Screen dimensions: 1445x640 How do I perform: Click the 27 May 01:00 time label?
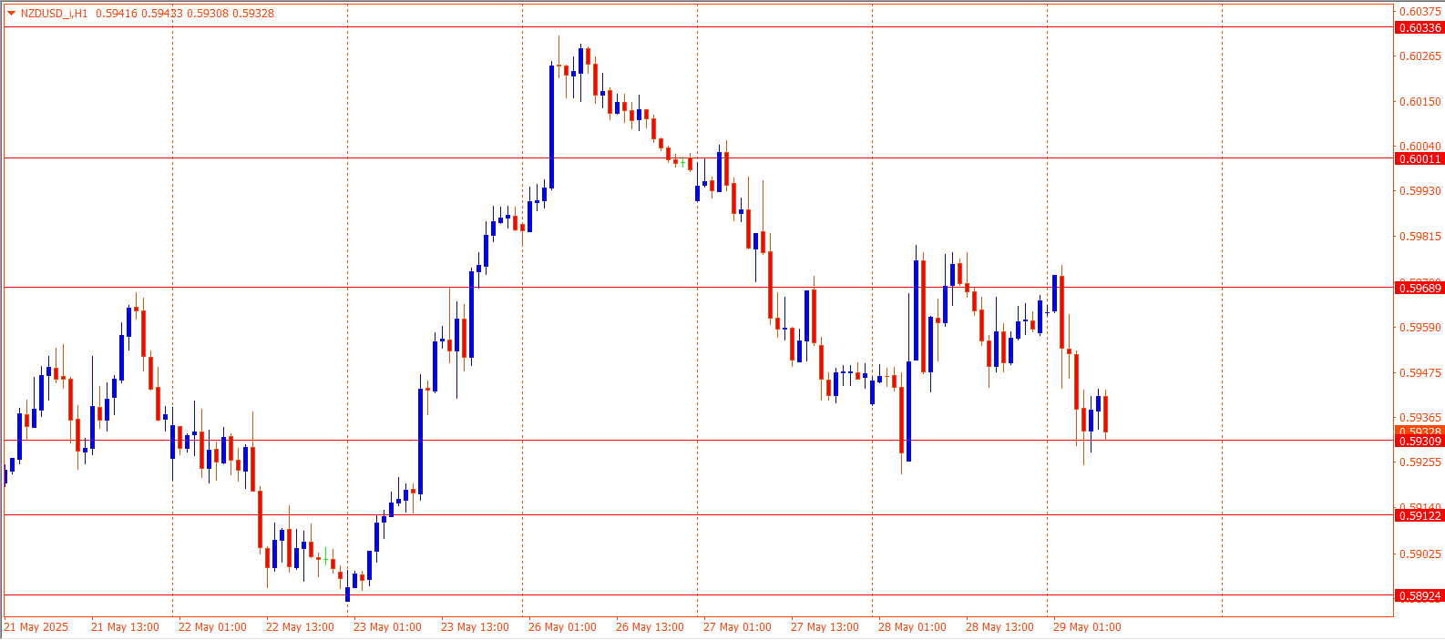click(737, 627)
